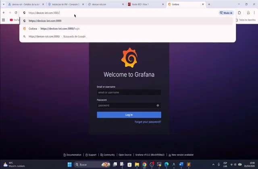Open the Documentation footer link
The height and width of the screenshot is (169, 258).
[x=73, y=155]
